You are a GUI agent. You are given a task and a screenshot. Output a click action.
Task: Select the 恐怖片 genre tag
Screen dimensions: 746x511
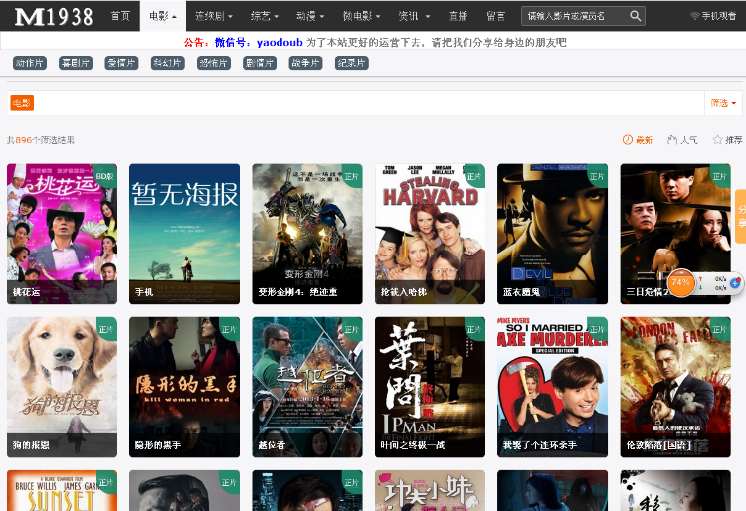pos(214,63)
